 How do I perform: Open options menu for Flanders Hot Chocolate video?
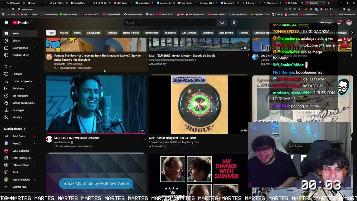145,56
